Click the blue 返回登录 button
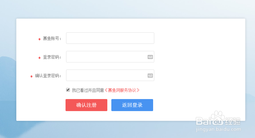The width and height of the screenshot is (255, 138). 132,105
